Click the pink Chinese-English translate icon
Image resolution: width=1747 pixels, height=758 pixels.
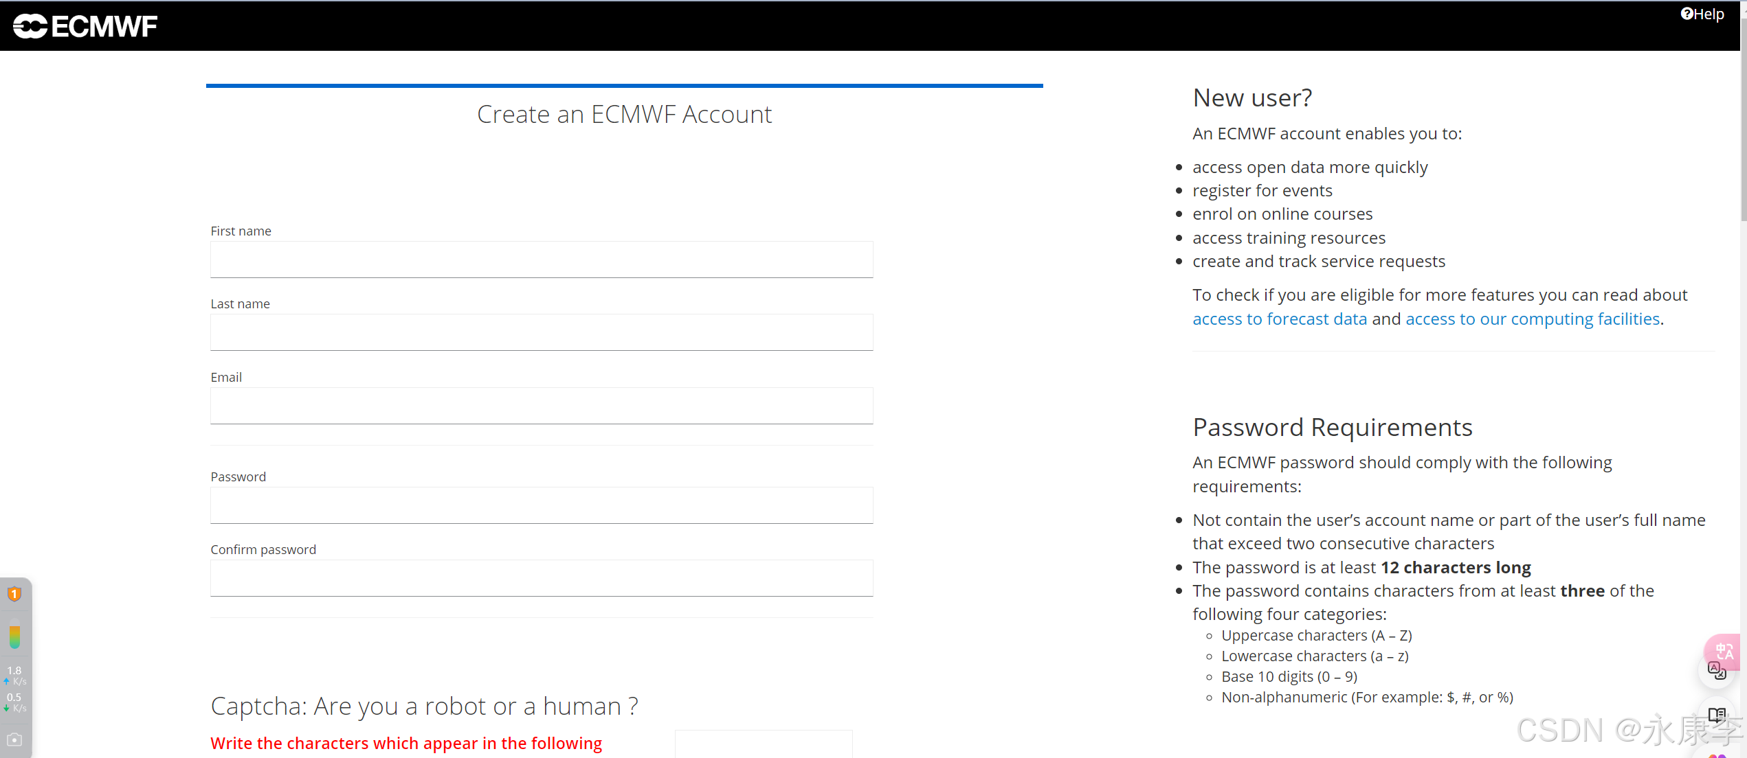1724,651
